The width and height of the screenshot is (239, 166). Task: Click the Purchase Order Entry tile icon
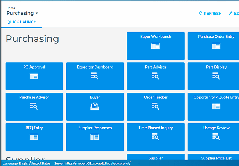216,46
